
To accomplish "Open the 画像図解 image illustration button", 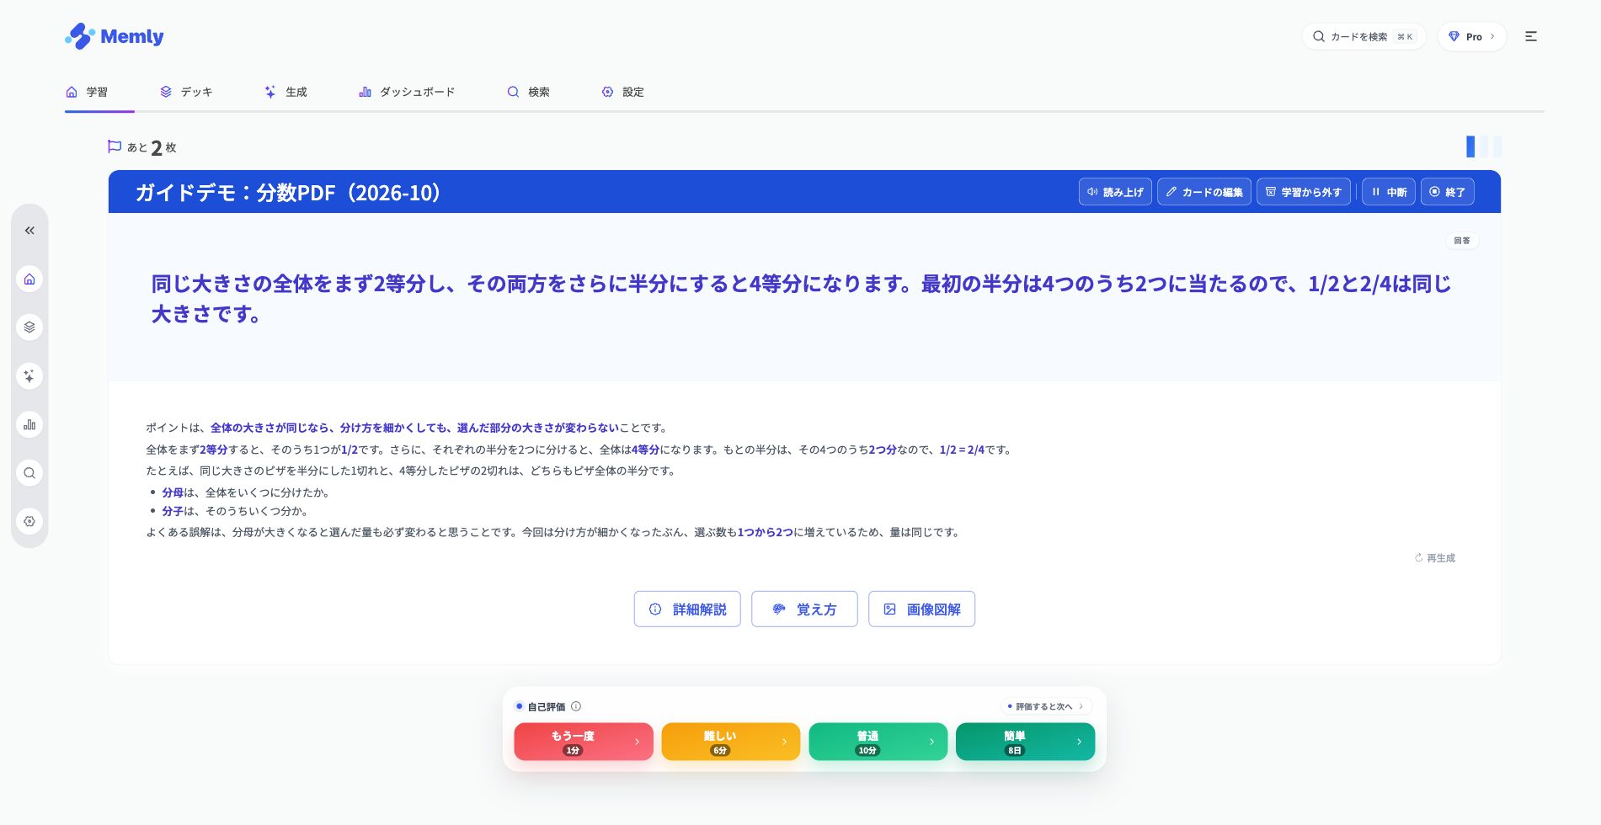I will (x=921, y=609).
